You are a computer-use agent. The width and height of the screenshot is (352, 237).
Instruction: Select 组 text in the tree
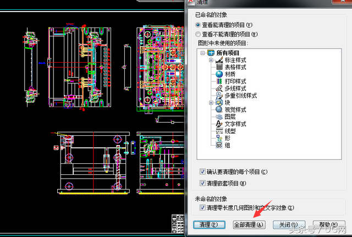tap(227, 145)
